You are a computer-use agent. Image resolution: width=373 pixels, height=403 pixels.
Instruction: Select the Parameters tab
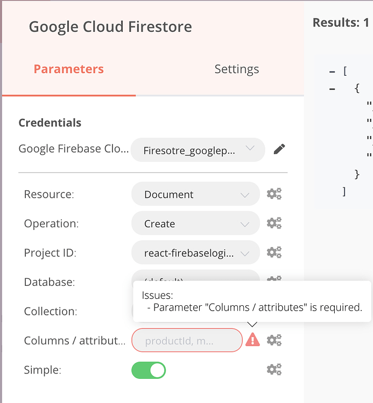coord(68,69)
